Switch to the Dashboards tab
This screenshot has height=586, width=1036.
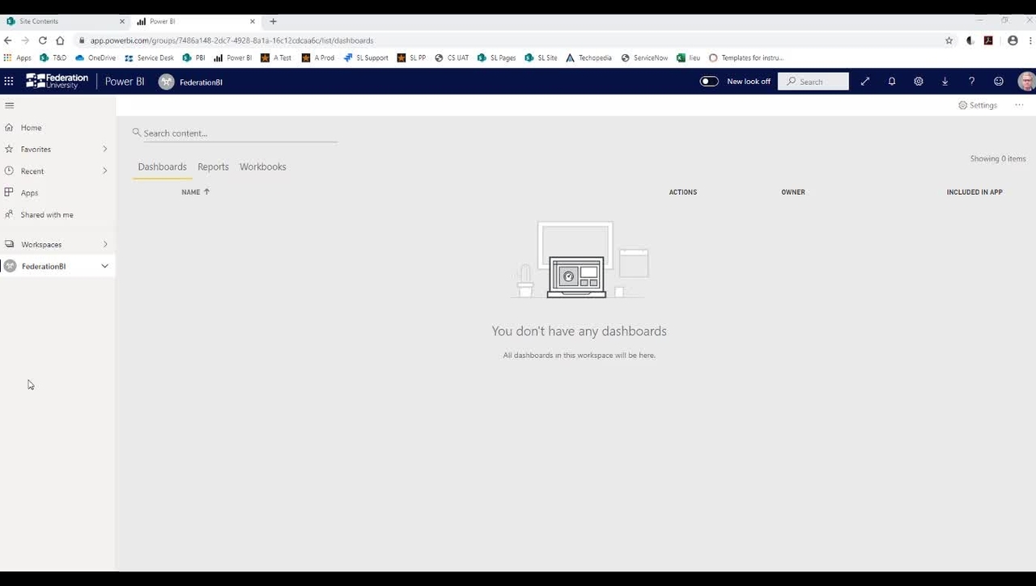click(162, 167)
